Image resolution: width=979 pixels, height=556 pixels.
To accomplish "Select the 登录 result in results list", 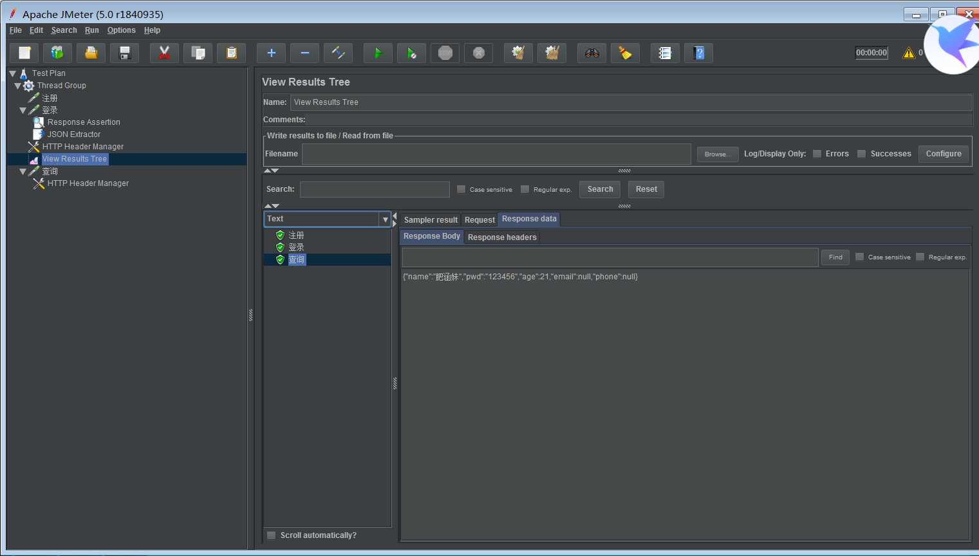I will (296, 248).
